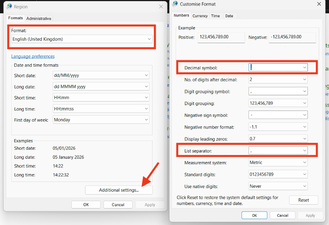Switch to the Currency tab

[x=200, y=16]
